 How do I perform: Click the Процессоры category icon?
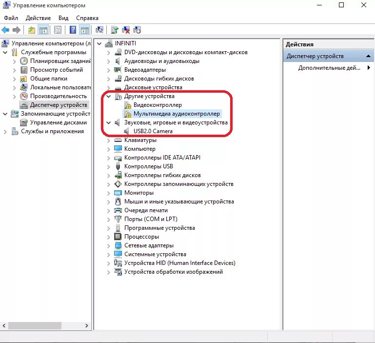(x=118, y=237)
